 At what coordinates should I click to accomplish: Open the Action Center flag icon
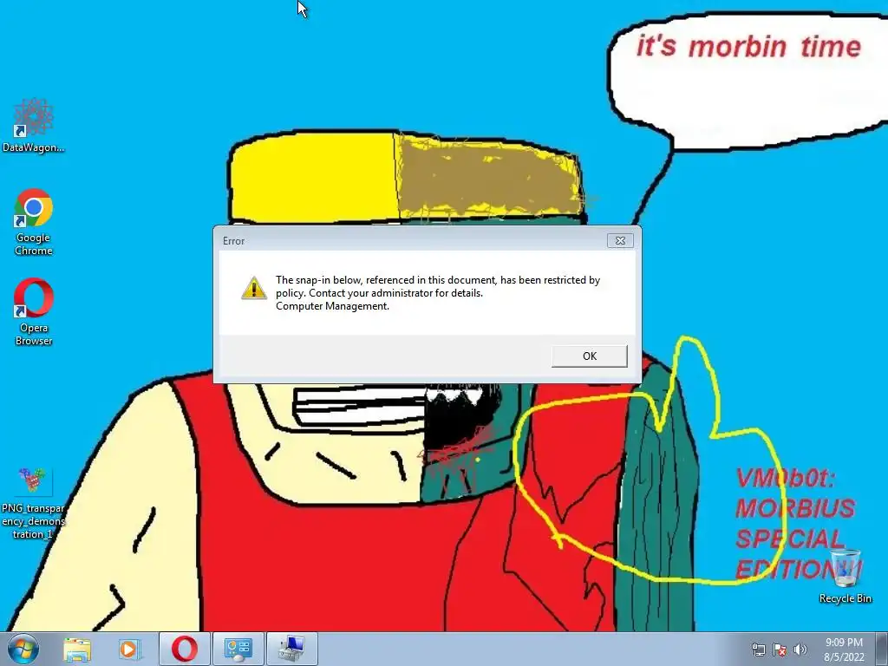(x=780, y=650)
